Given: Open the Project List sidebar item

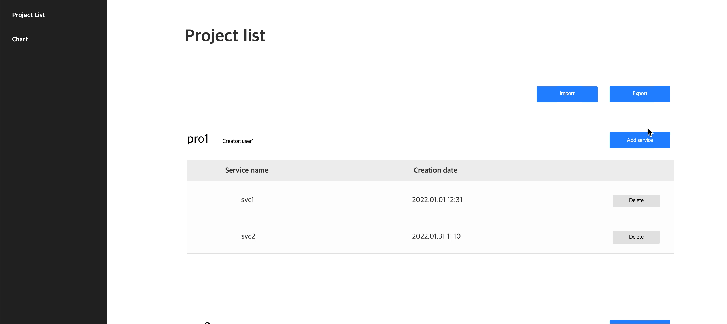Looking at the screenshot, I should coord(28,15).
